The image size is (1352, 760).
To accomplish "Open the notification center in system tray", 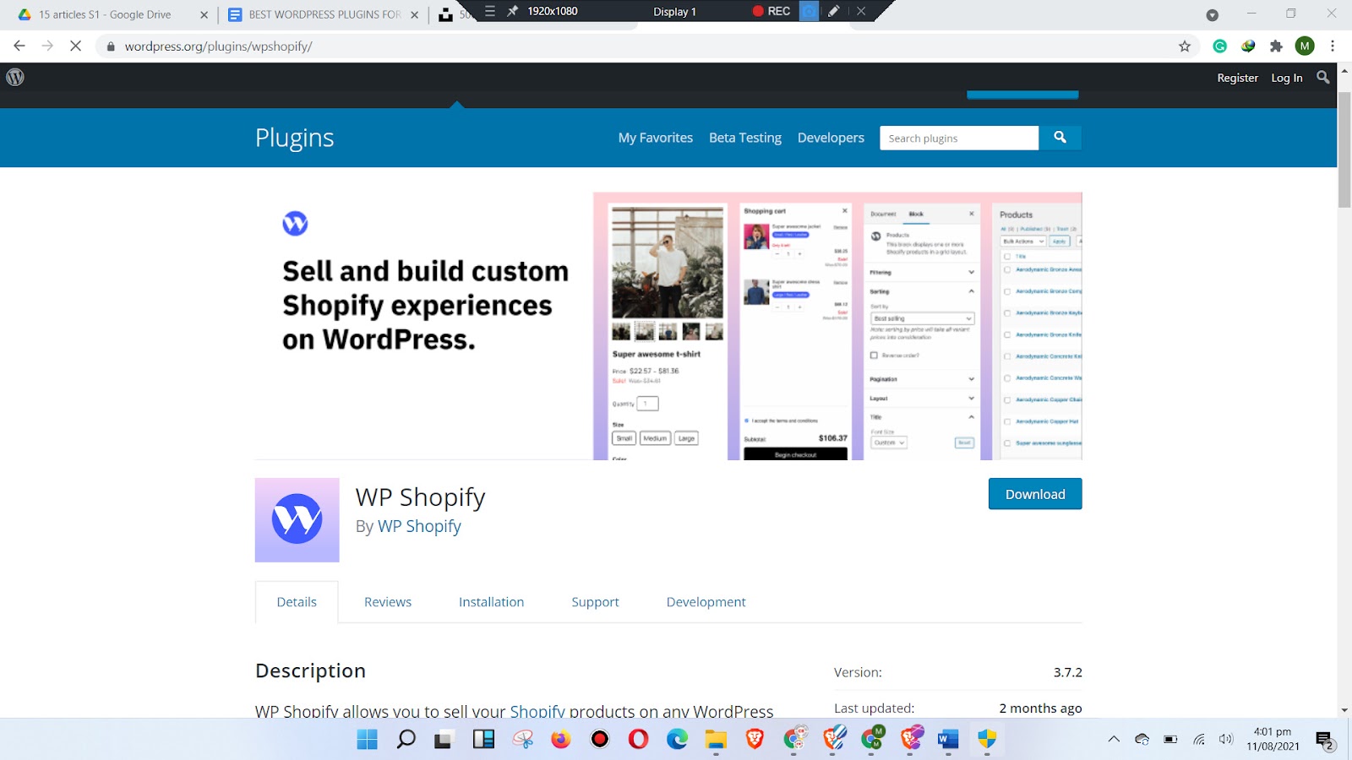I will click(x=1324, y=740).
